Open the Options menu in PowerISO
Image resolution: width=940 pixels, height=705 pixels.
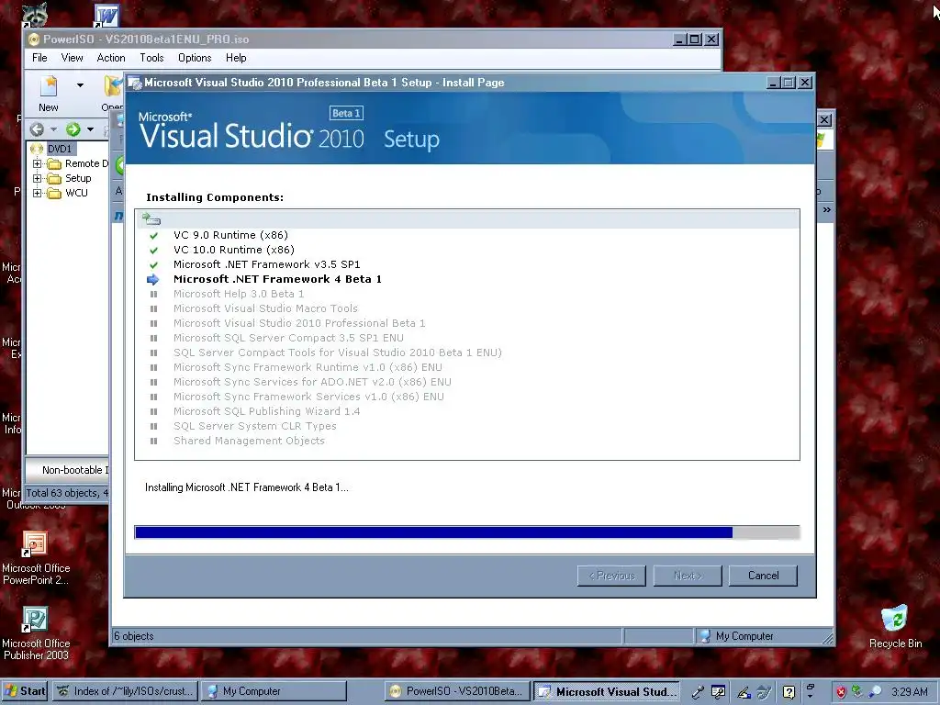[195, 58]
